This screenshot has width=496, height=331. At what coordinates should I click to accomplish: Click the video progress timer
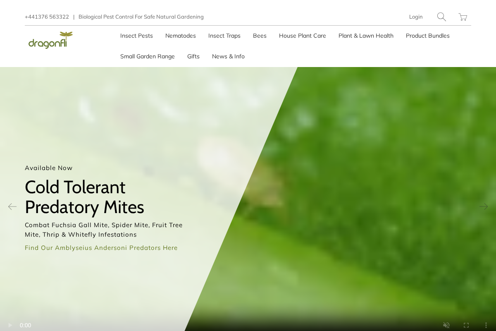(26, 325)
